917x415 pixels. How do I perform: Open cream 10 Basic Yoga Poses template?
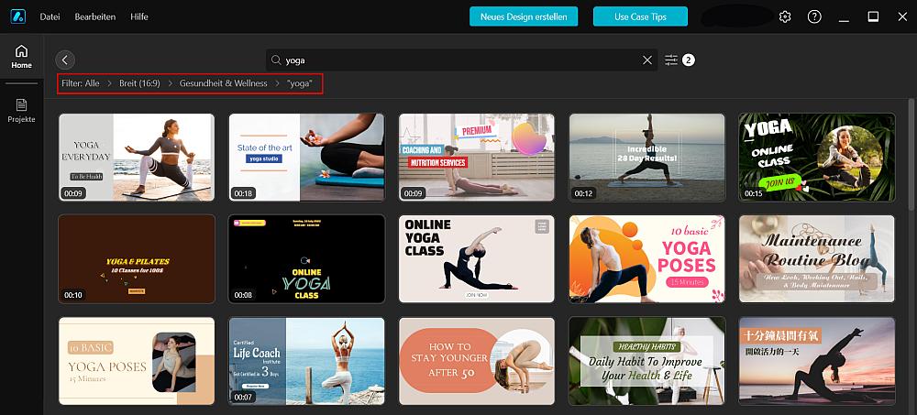click(x=137, y=361)
